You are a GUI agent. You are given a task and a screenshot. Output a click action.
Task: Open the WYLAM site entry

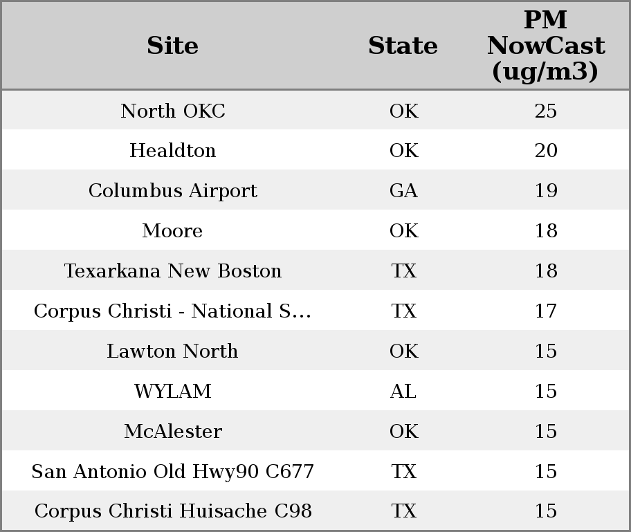point(173,392)
